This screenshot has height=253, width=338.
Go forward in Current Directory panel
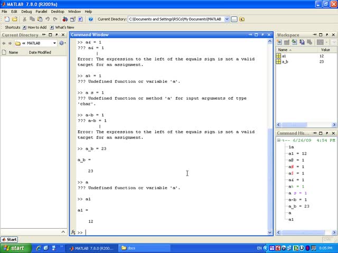(10, 43)
